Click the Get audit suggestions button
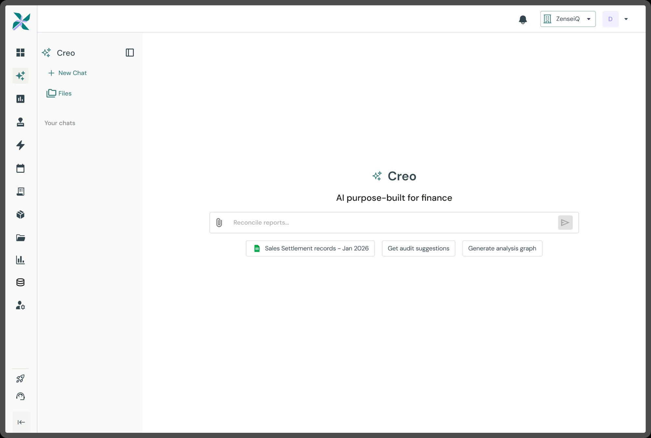The image size is (651, 438). click(418, 248)
